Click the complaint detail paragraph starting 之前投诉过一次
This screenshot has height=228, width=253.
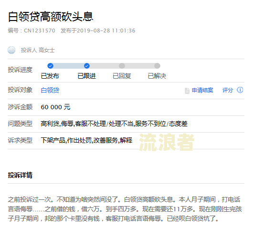(125, 209)
